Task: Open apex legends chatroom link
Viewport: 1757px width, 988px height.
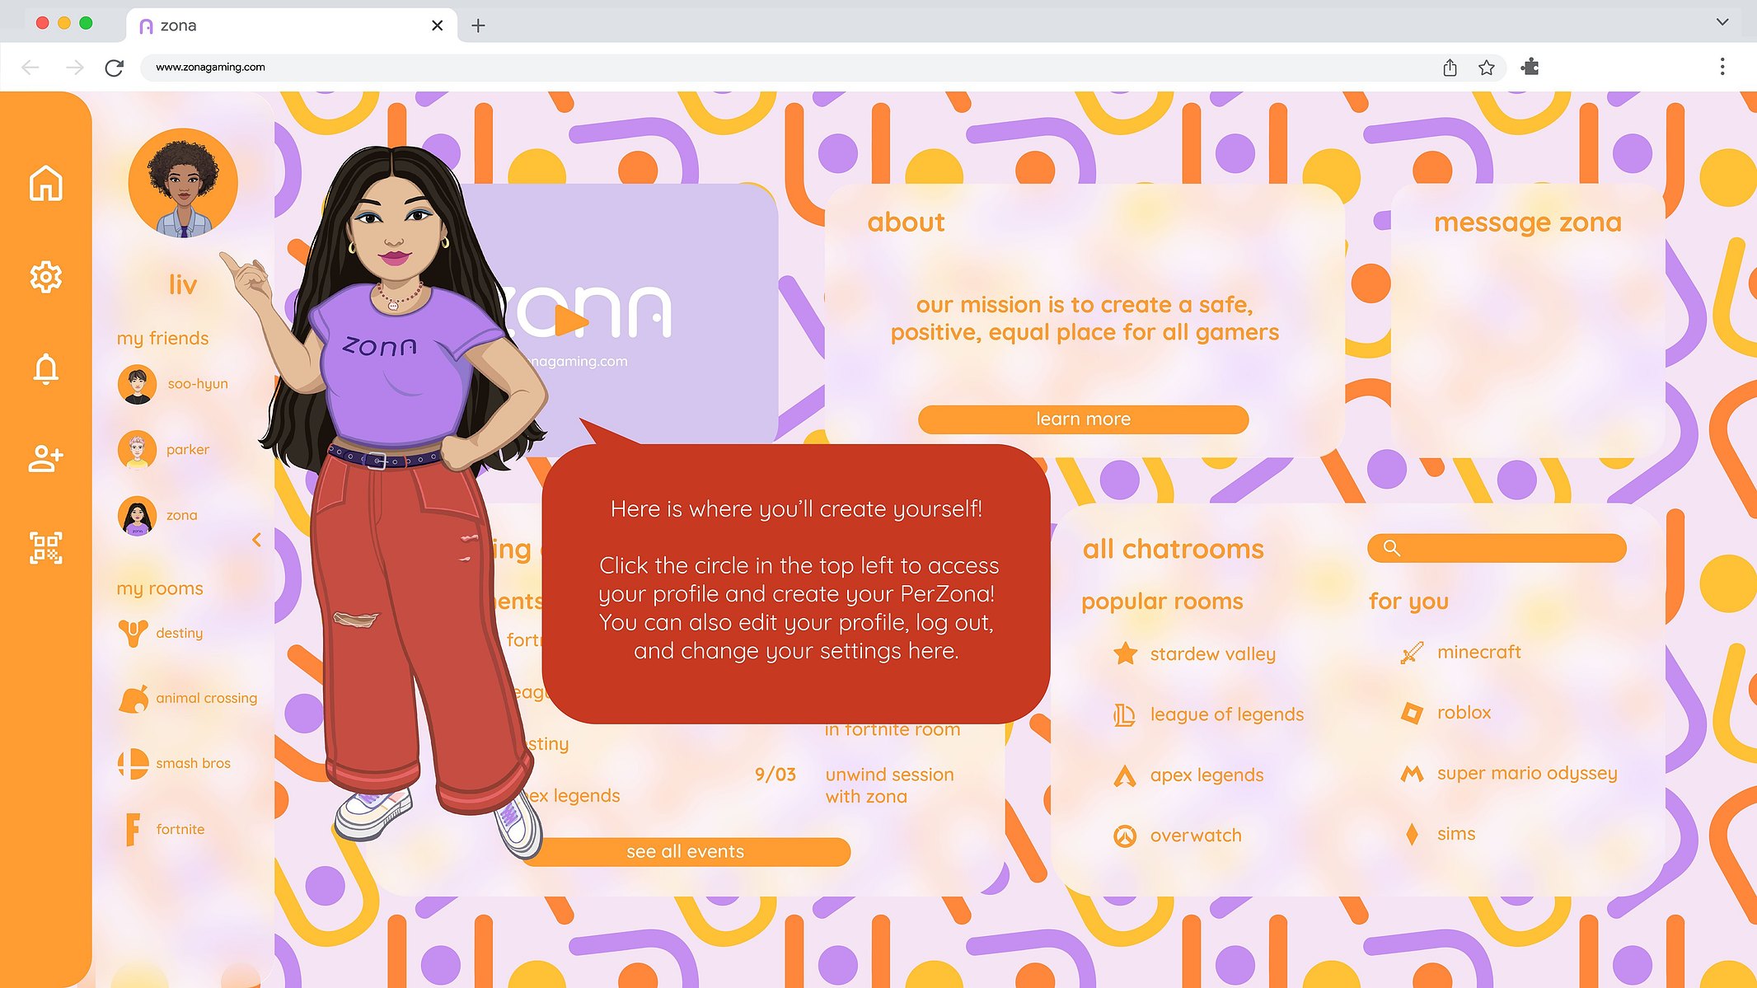Action: point(1206,775)
